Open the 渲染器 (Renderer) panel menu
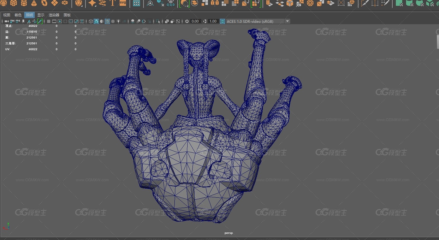Image resolution: width=439 pixels, height=240 pixels. click(x=54, y=15)
